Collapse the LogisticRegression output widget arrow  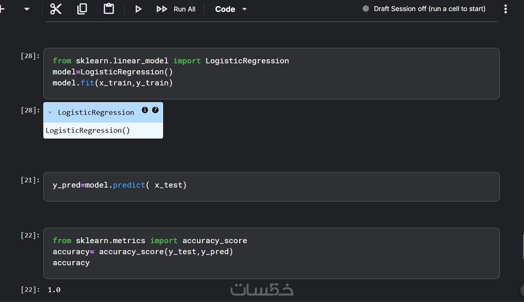[50, 113]
